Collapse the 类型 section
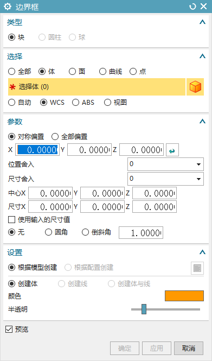This screenshot has width=212, height=361. [x=202, y=22]
